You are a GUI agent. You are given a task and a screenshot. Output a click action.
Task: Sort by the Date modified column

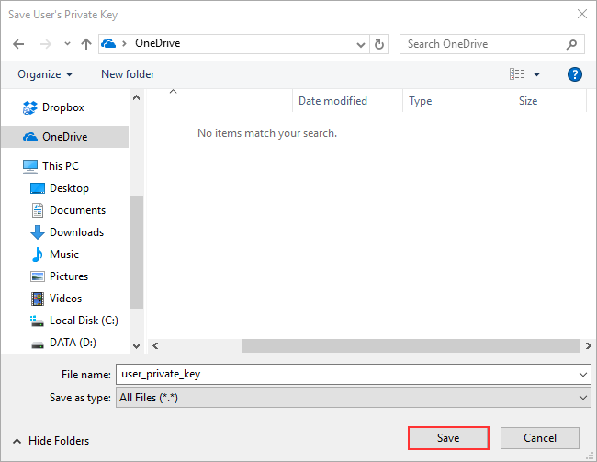tap(332, 101)
